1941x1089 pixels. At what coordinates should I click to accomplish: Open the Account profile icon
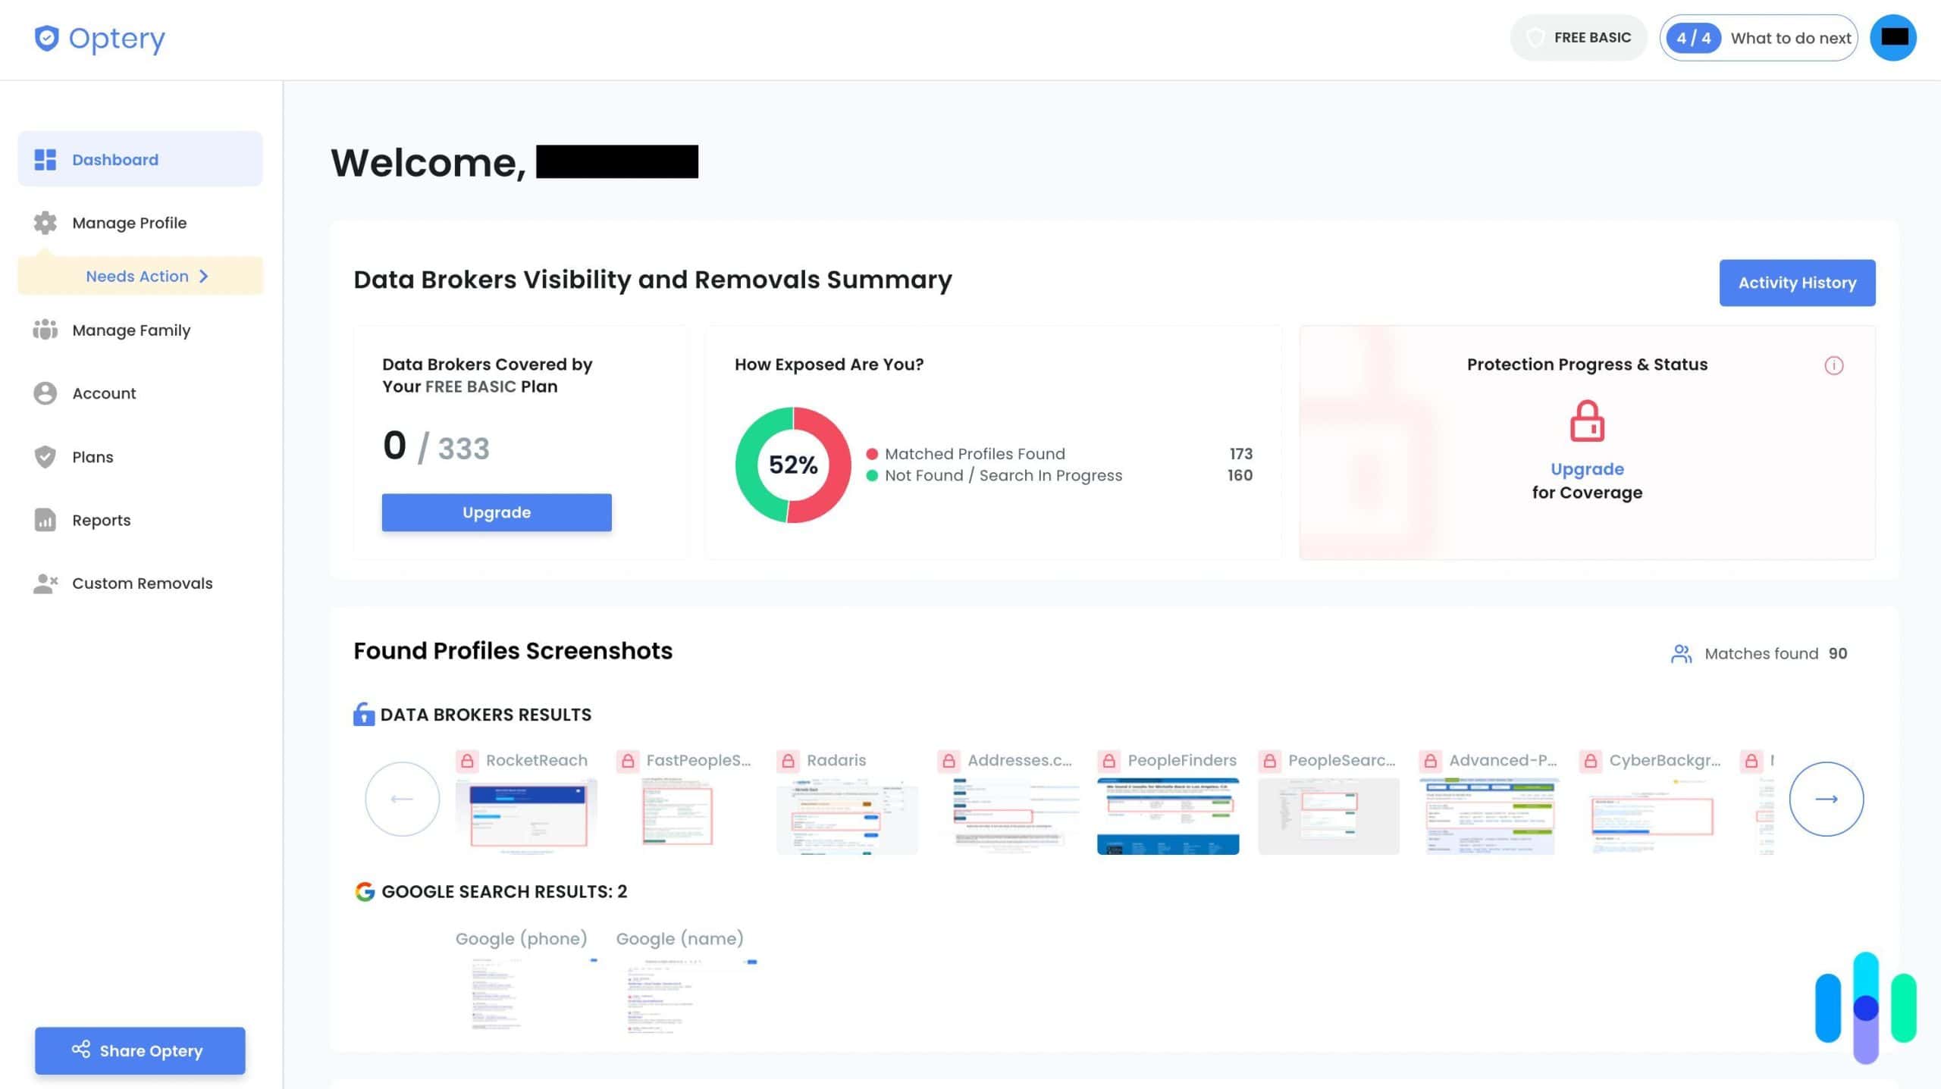(x=44, y=393)
